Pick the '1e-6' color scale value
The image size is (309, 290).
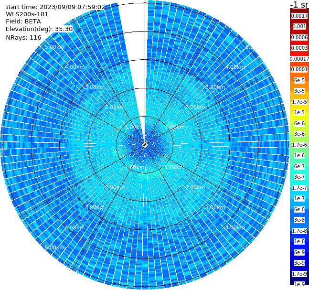(299, 155)
